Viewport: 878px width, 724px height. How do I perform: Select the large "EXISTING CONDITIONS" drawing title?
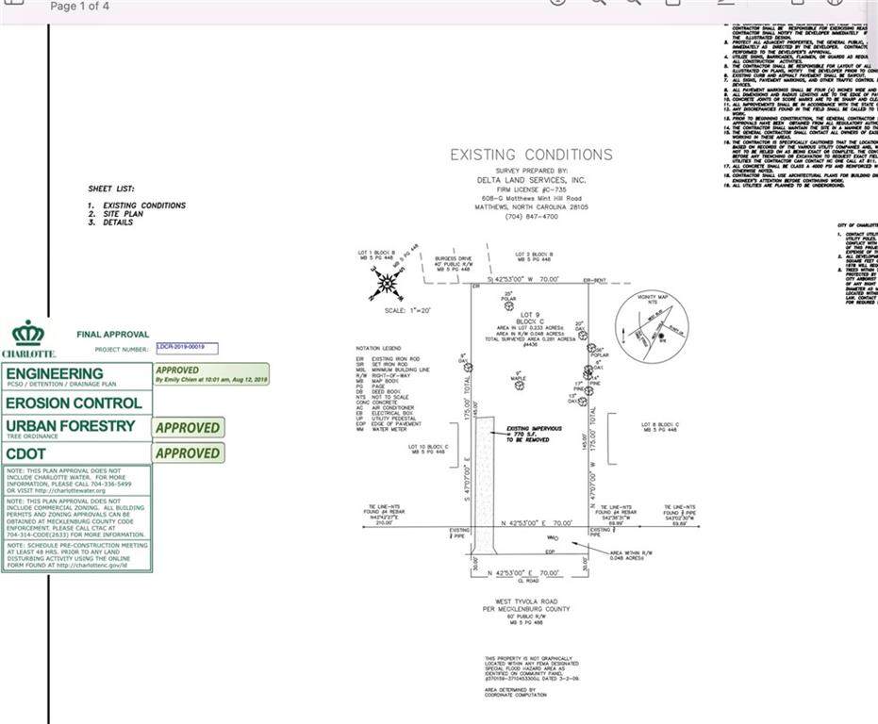click(x=531, y=155)
